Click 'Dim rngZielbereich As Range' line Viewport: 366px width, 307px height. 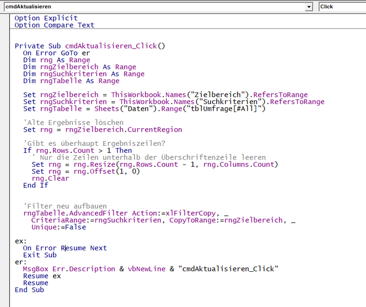click(x=79, y=67)
